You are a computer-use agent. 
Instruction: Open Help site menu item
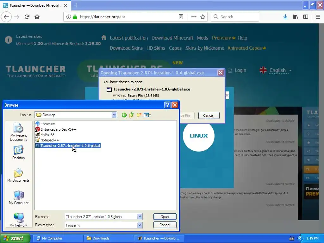click(x=242, y=38)
